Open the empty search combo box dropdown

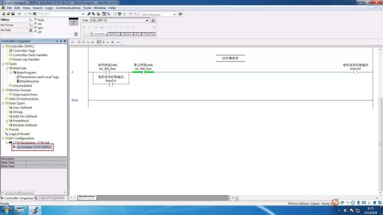83,14
